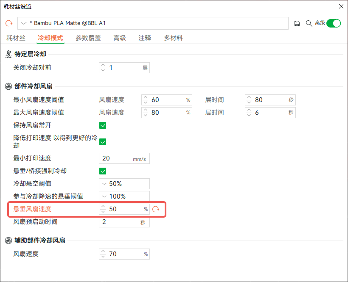Viewport: 348px width, 282px height.
Task: Increase 关闭冷却对前 layer count
Action: tap(103, 65)
